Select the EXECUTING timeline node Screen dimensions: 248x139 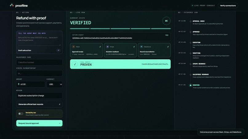coord(190,43)
